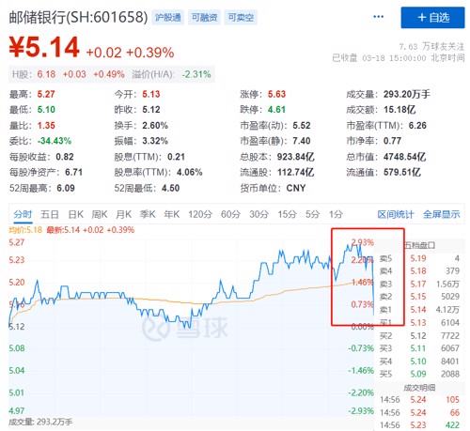
Task: Open the 15分 chart tab
Action: pos(287,214)
